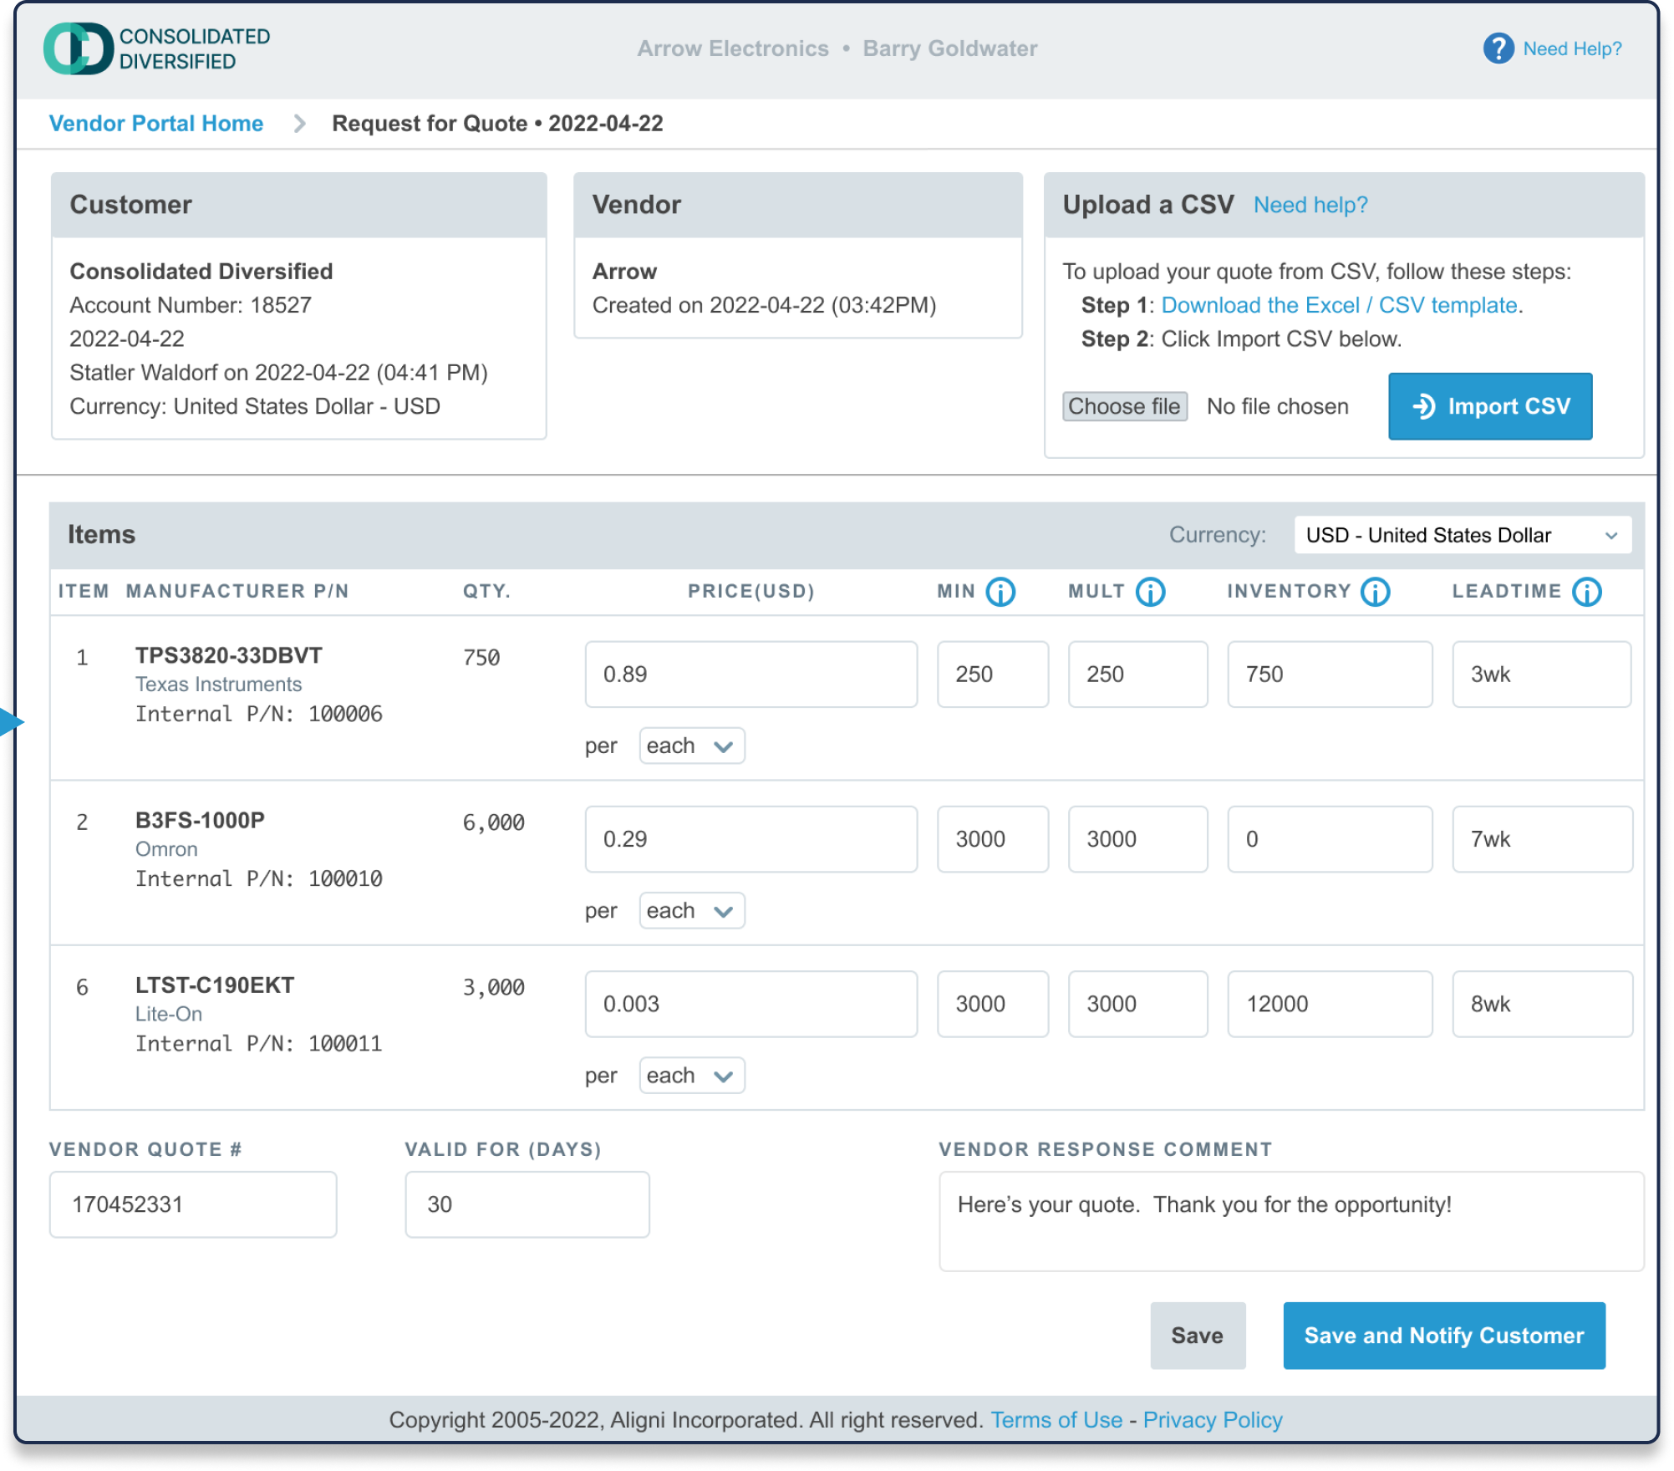Click part number LTST-C190EKT
Viewport: 1674px width, 1471px height.
215,985
